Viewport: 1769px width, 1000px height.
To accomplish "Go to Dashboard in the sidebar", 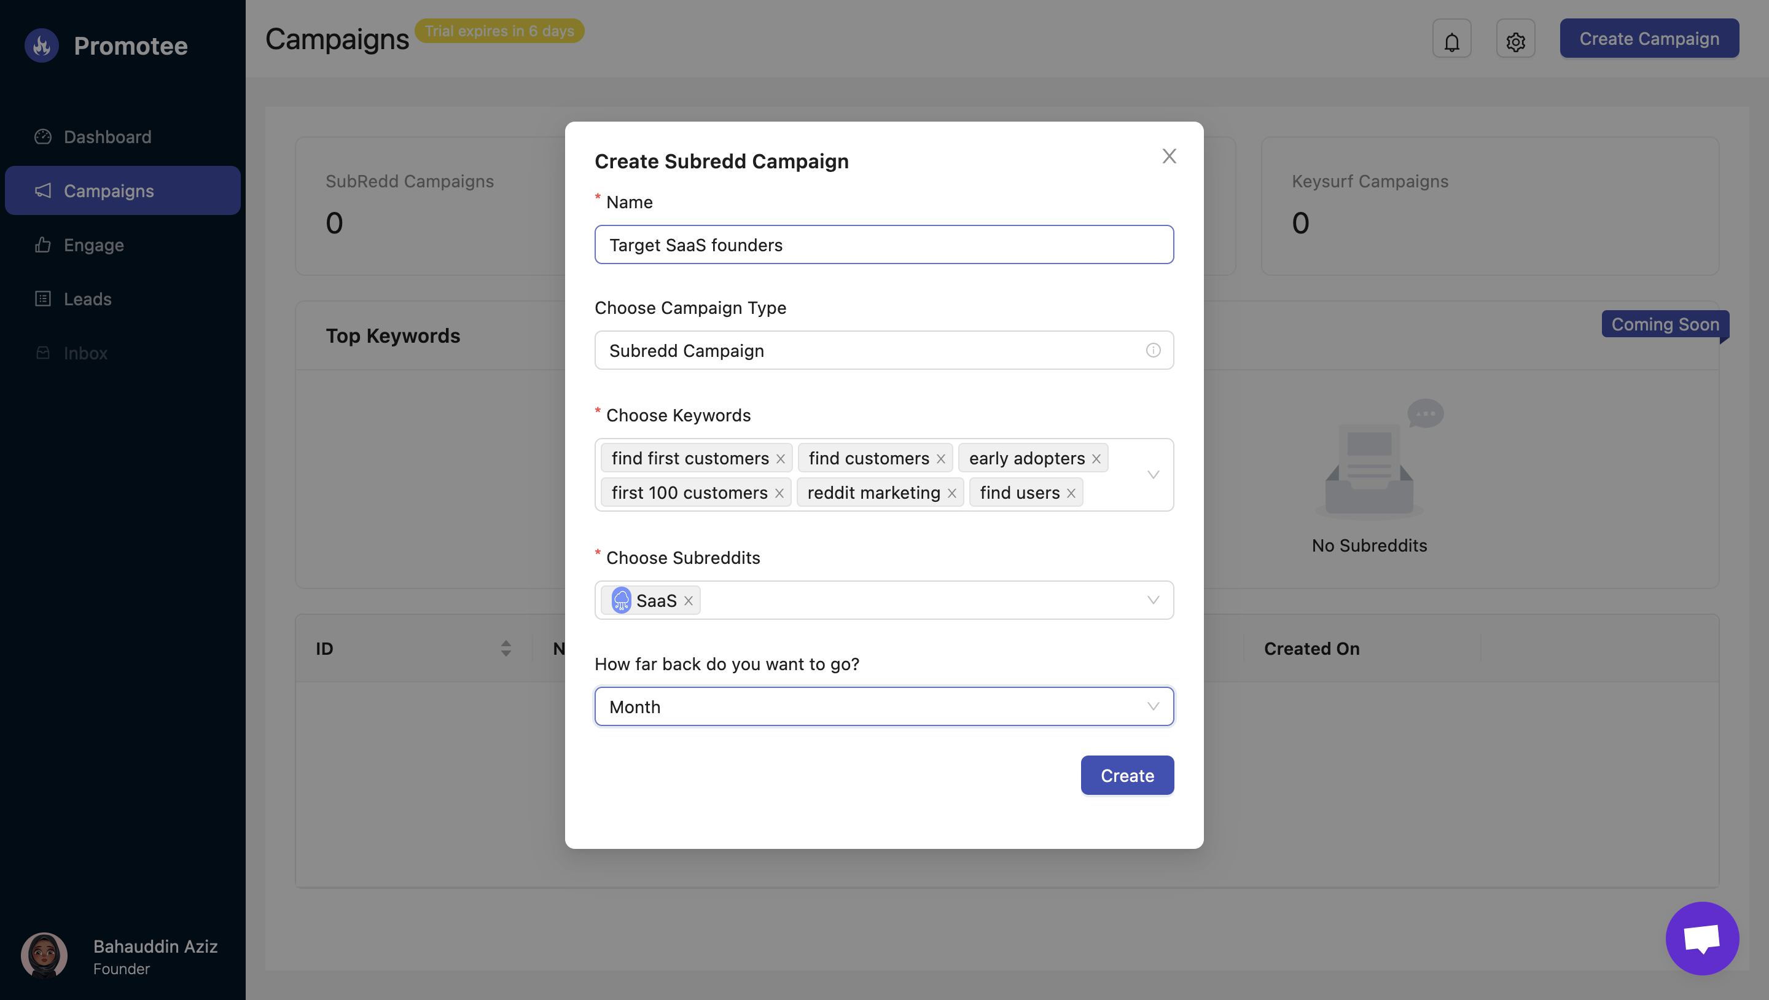I will pos(107,137).
